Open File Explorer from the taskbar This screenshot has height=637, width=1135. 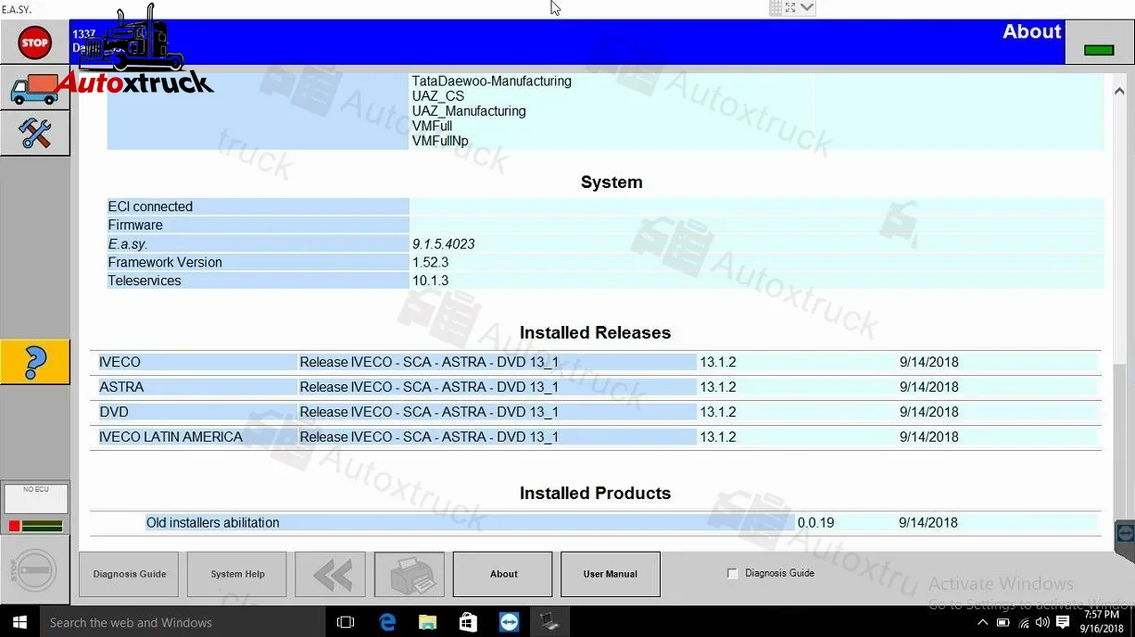[x=427, y=622]
